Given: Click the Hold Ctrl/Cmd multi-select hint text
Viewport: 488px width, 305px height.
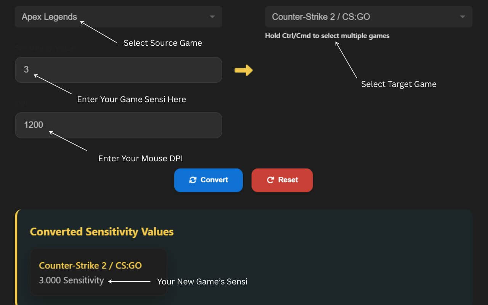Looking at the screenshot, I should (327, 35).
